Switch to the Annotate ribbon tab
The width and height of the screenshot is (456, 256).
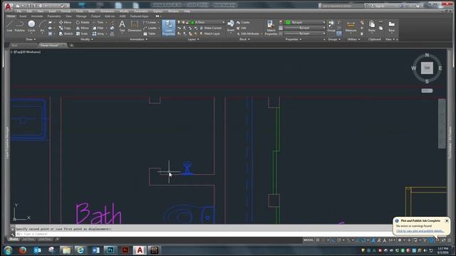point(37,16)
